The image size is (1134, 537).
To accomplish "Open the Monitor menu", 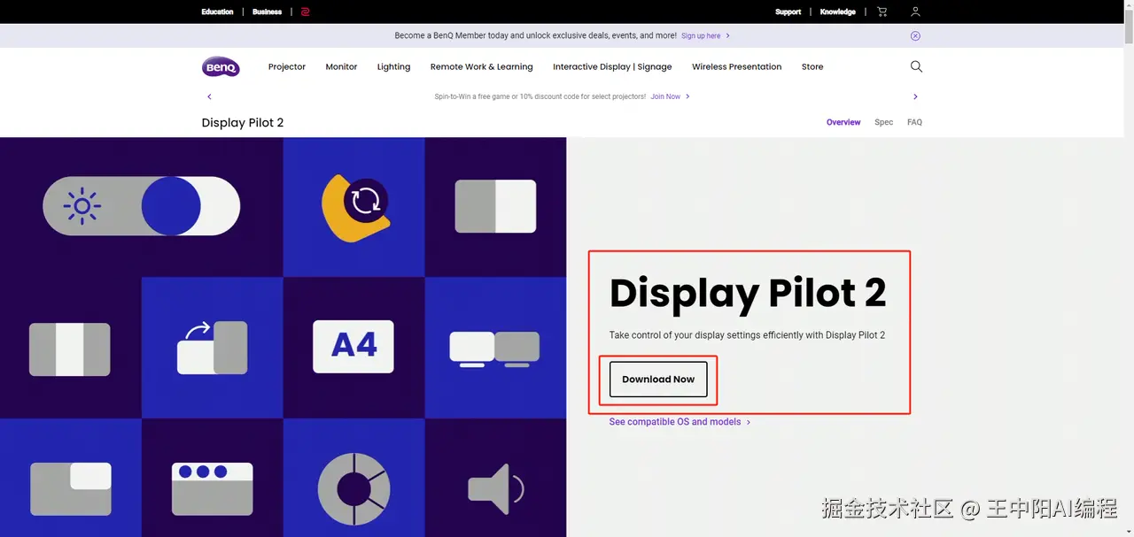I will [x=341, y=67].
